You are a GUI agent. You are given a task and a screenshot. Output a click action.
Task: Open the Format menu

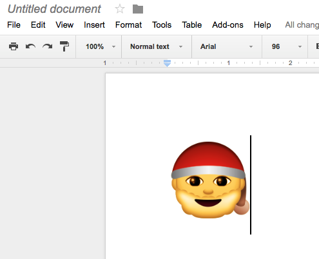tap(128, 25)
